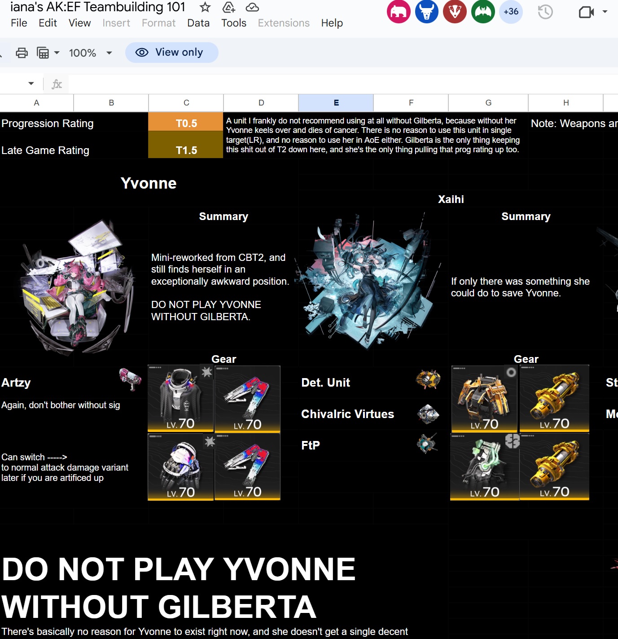Open the File menu
618x639 pixels.
(x=19, y=23)
